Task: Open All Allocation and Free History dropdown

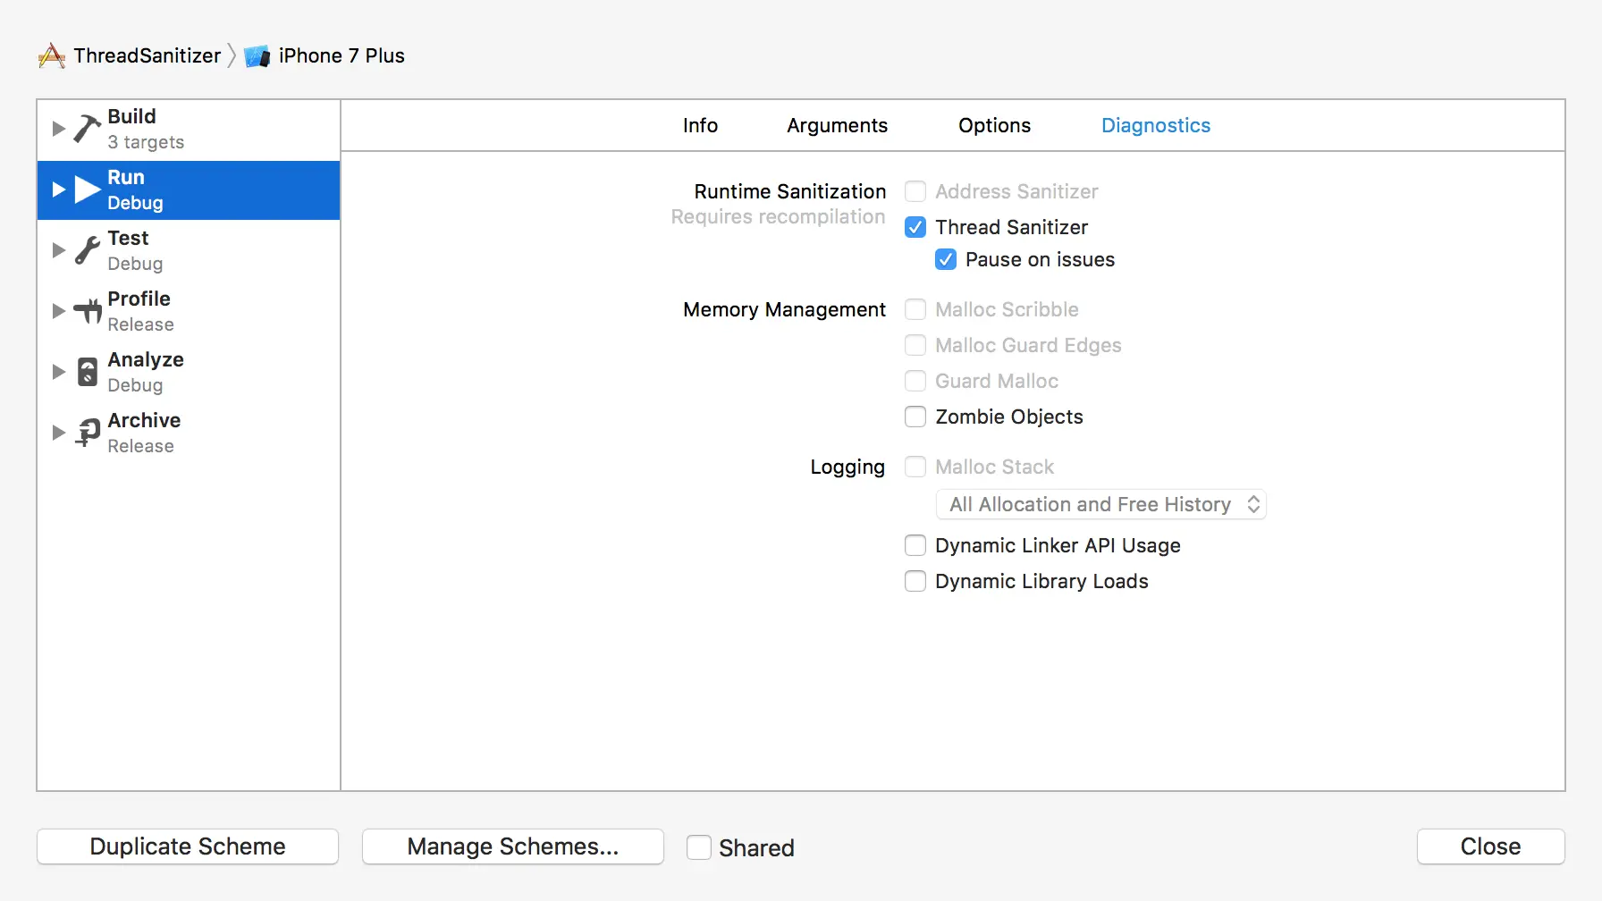Action: [1100, 504]
